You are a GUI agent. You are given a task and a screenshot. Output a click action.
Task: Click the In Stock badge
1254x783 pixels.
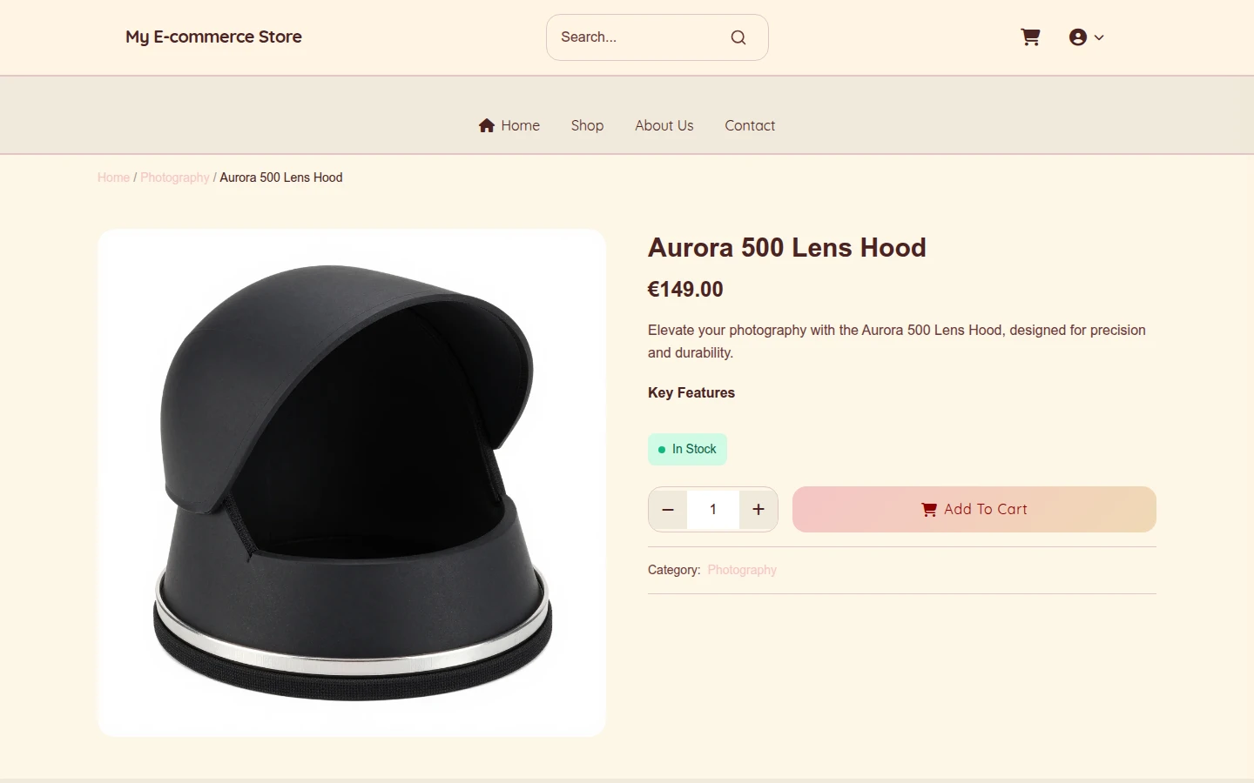point(687,449)
